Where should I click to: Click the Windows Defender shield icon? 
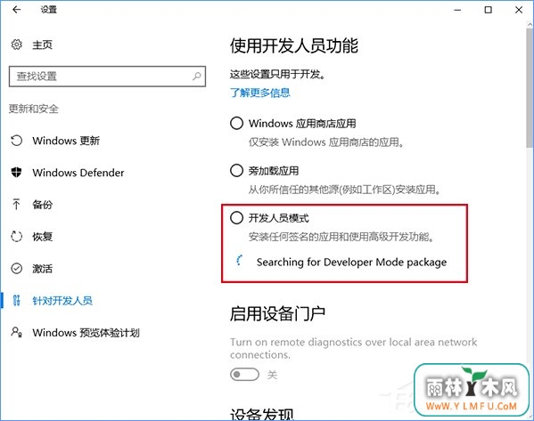[x=16, y=173]
